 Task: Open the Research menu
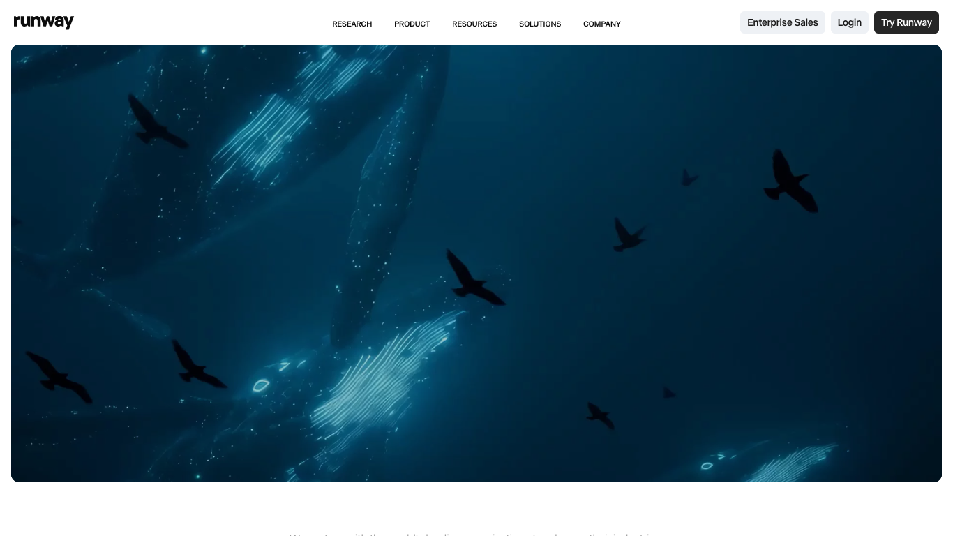coord(352,24)
